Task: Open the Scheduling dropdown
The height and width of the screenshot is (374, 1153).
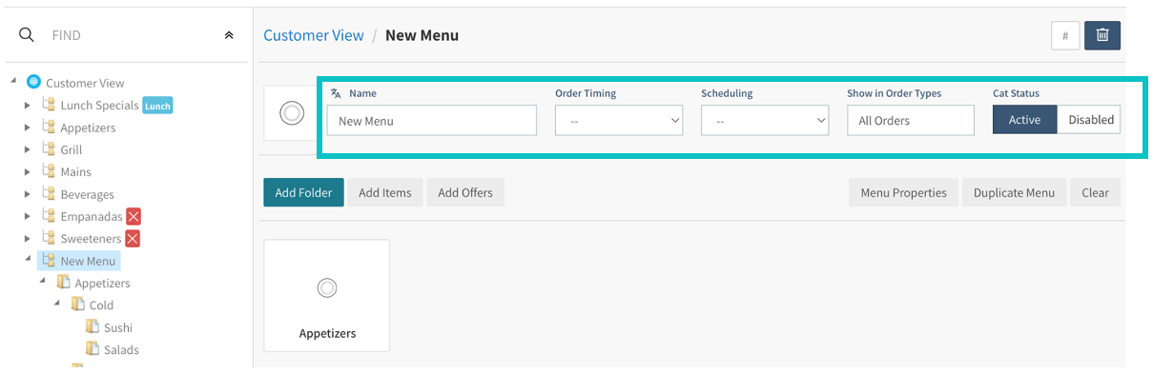Action: pos(765,121)
